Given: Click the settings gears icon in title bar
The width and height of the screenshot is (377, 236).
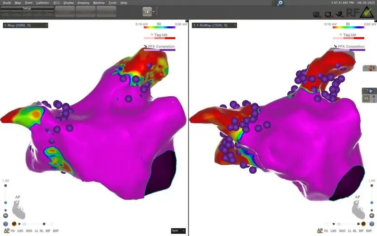Looking at the screenshot, I should click(280, 3).
